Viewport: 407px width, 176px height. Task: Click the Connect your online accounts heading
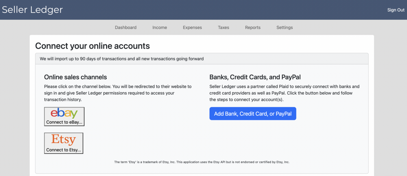pyautogui.click(x=92, y=46)
